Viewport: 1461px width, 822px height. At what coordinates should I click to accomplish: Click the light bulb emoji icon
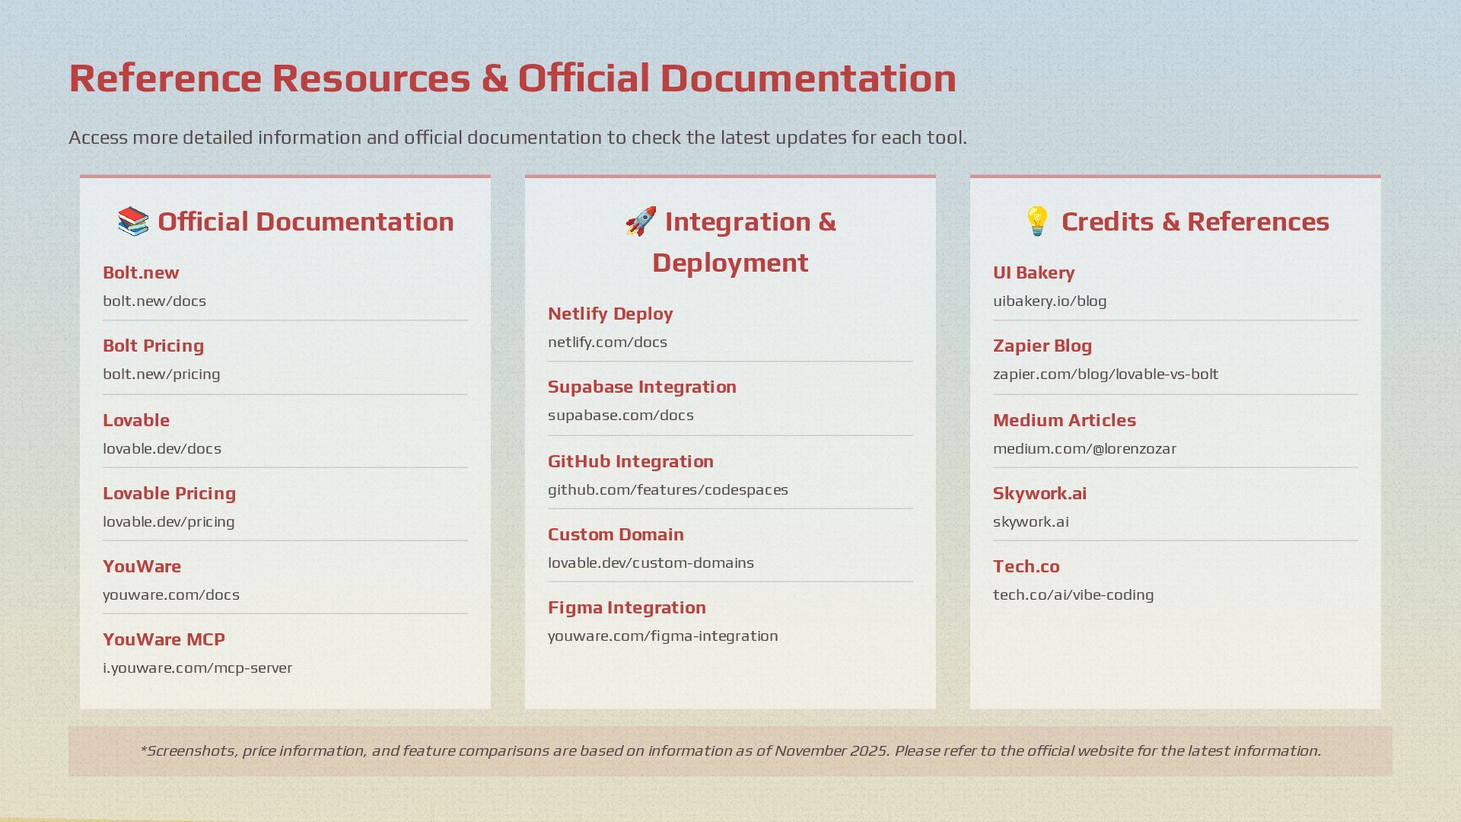pyautogui.click(x=1037, y=221)
